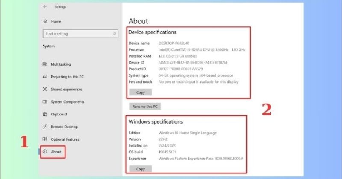Click the Processor value Intel Core i5-8265U

point(202,49)
